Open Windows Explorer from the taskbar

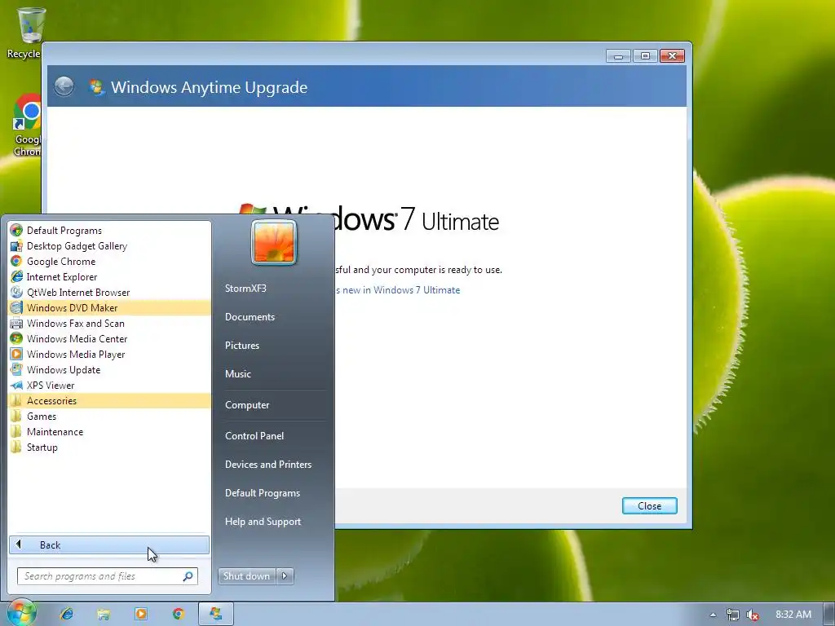pyautogui.click(x=104, y=614)
